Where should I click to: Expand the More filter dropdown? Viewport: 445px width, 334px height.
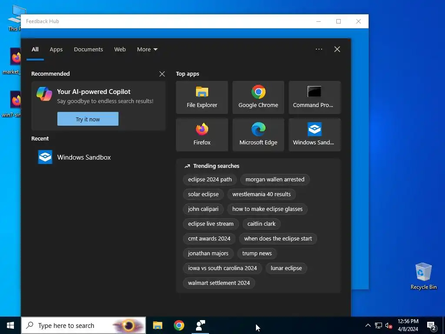coord(147,50)
